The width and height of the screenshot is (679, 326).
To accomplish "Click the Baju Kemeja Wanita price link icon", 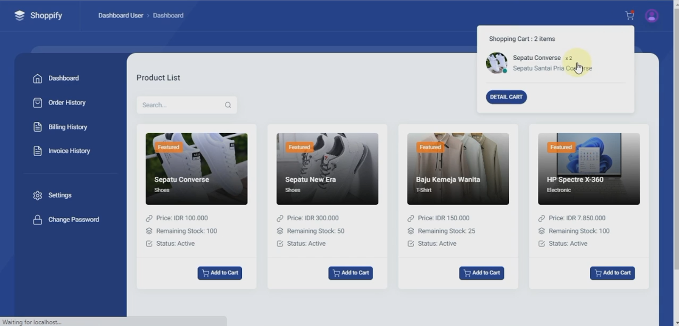I will [x=410, y=218].
